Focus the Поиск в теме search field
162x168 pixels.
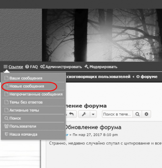118,114
